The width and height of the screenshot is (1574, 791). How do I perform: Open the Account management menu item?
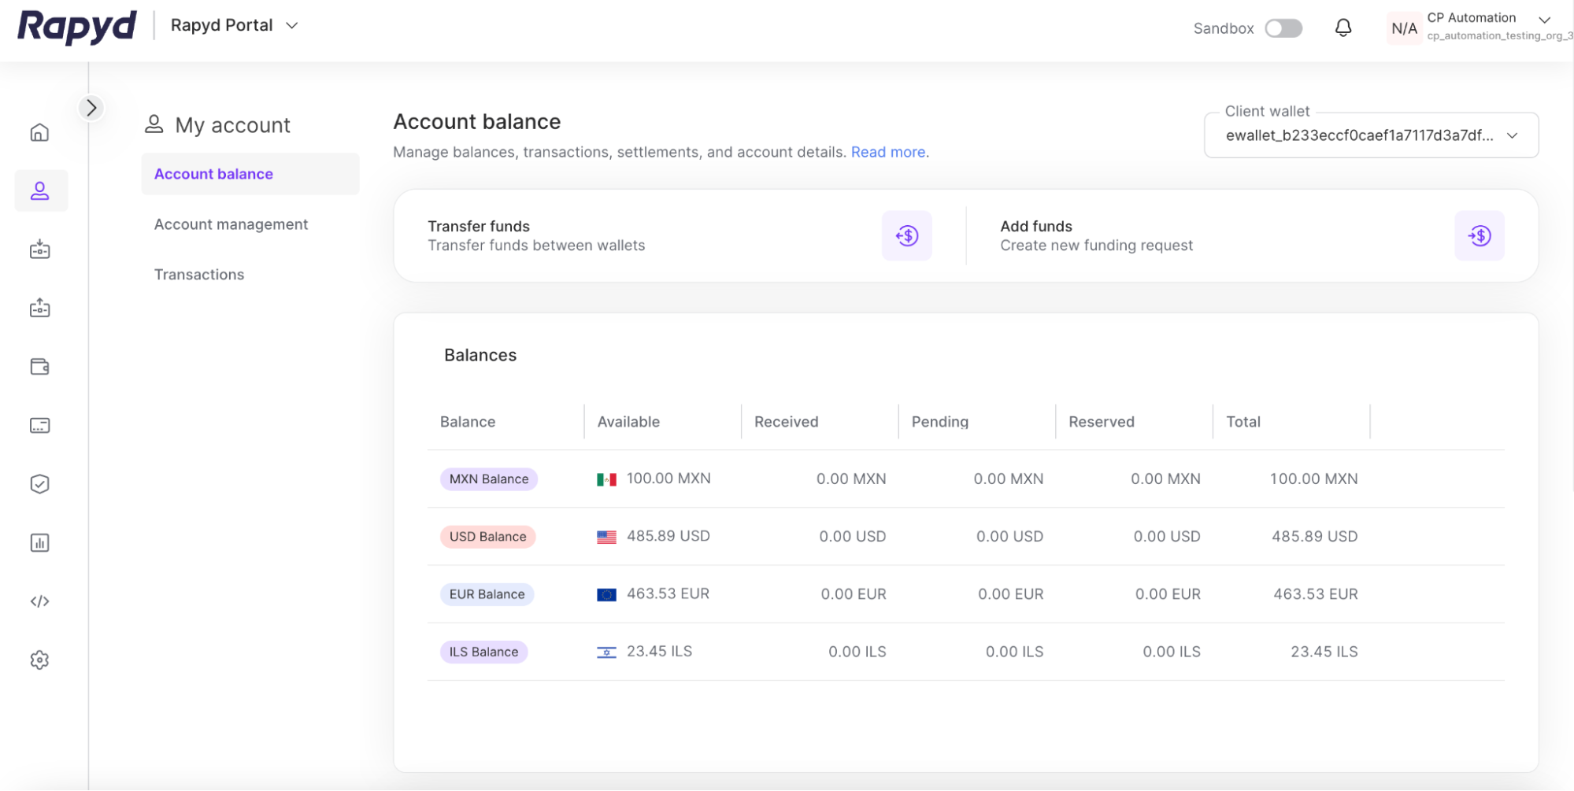tap(231, 224)
